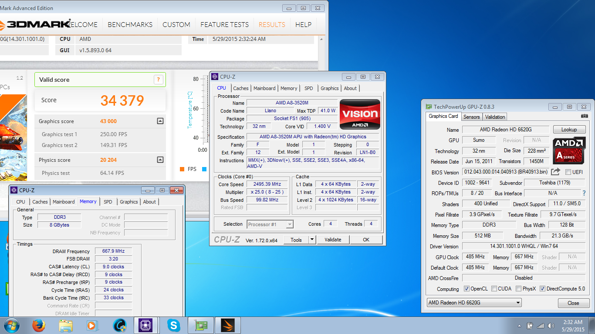Switch to 3DMark via its taskbar icon
The height and width of the screenshot is (334, 595).
click(227, 325)
